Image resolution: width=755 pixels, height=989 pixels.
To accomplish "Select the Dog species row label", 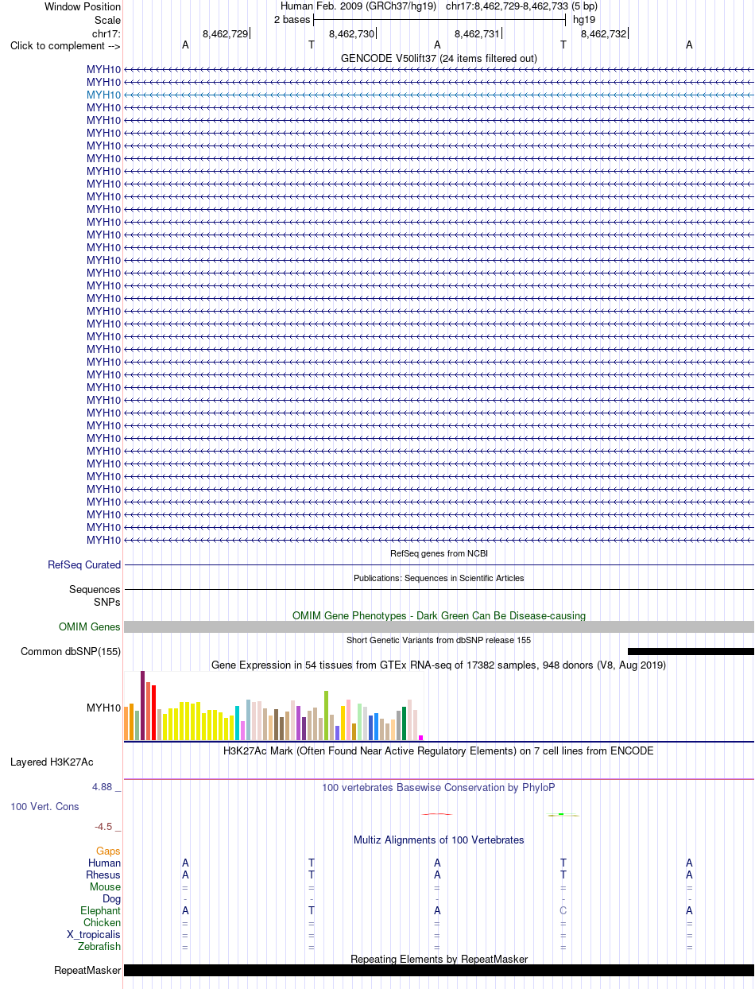I will (x=112, y=899).
